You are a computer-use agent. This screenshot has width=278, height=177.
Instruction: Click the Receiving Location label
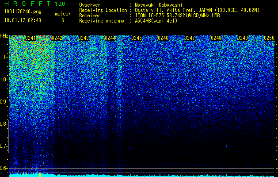coord(103,10)
